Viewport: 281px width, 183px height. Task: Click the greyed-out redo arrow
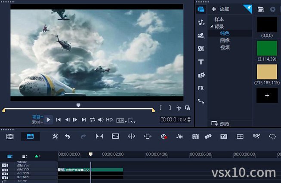[83, 137]
